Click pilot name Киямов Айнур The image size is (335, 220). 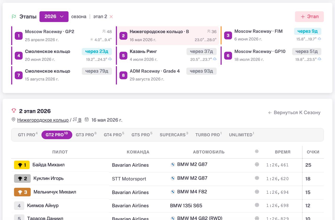43,205
